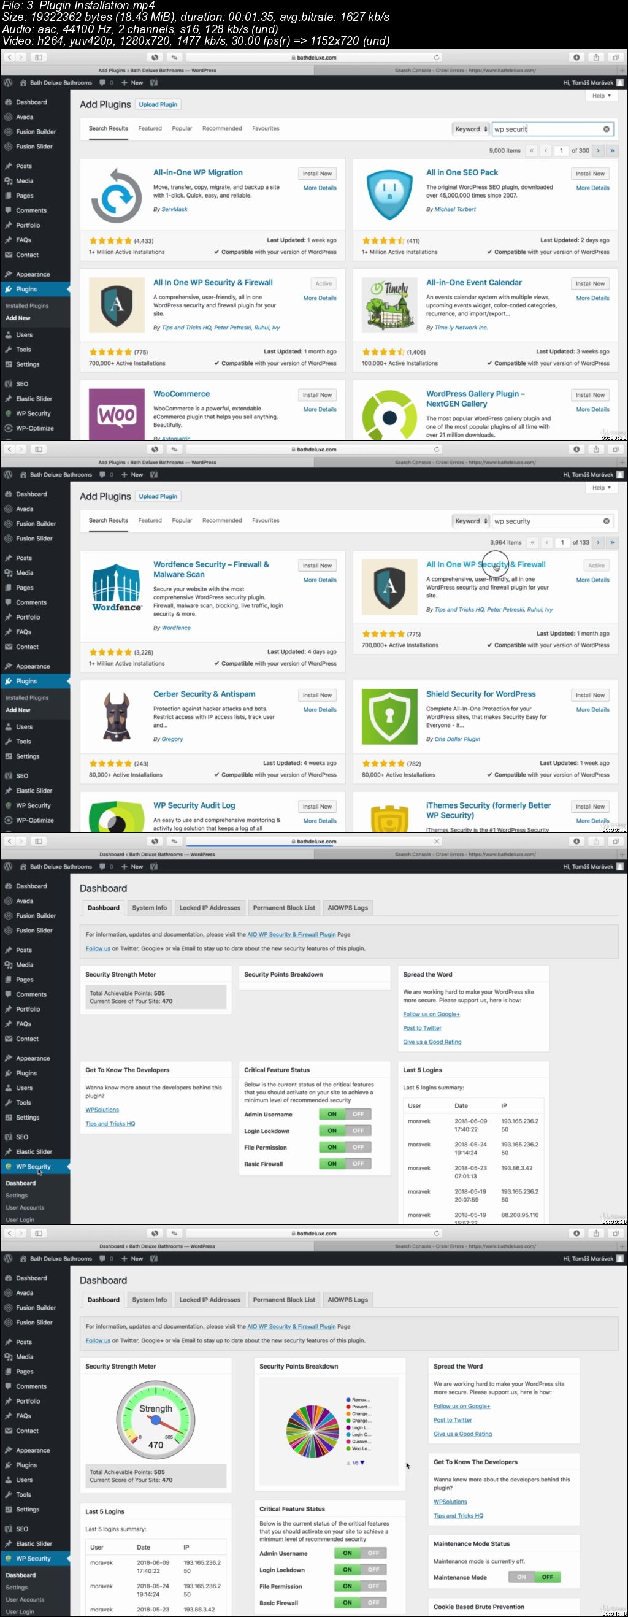Click the WP Security sidebar icon in fourth frame
The image size is (628, 1617).
tap(8, 1559)
